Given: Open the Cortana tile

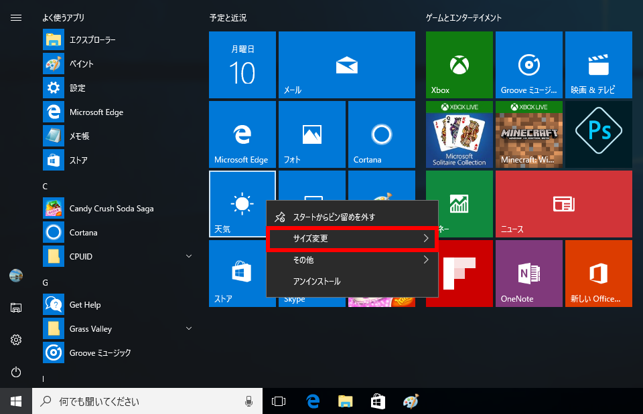Looking at the screenshot, I should pos(382,134).
